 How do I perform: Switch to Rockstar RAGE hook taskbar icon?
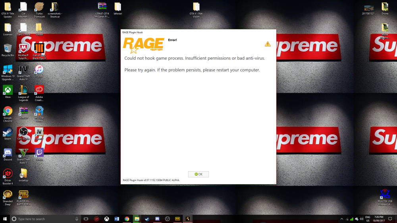188,219
